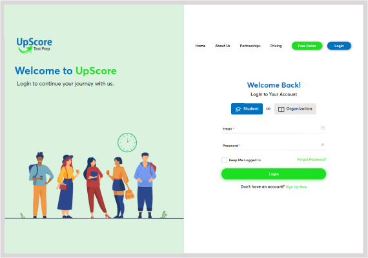Image resolution: width=368 pixels, height=258 pixels.
Task: Check the Keep Me Logged In checkbox
Action: coord(224,160)
